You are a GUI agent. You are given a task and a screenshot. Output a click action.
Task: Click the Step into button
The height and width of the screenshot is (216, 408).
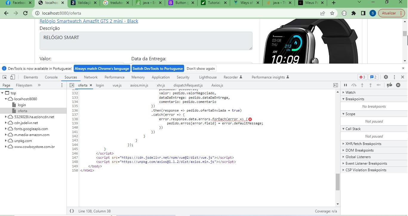pyautogui.click(x=362, y=85)
